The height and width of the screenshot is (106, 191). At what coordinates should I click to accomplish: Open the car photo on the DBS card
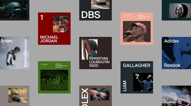tap(100, 4)
